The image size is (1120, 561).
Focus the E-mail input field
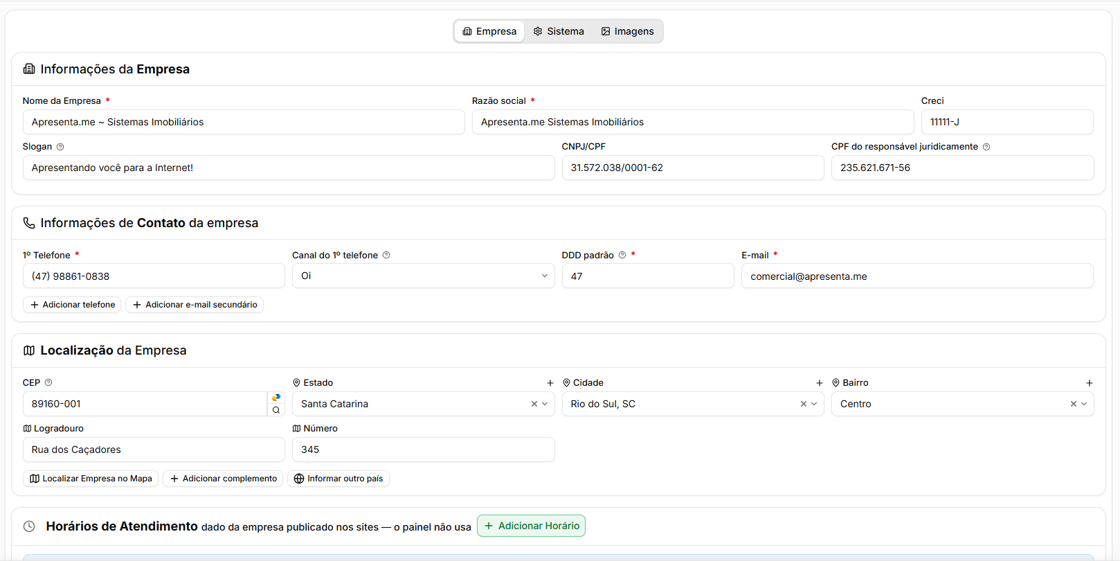[x=917, y=276]
